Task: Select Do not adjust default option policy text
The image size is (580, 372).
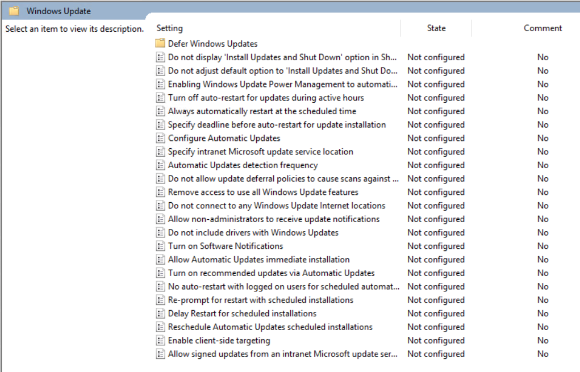Action: (x=282, y=70)
